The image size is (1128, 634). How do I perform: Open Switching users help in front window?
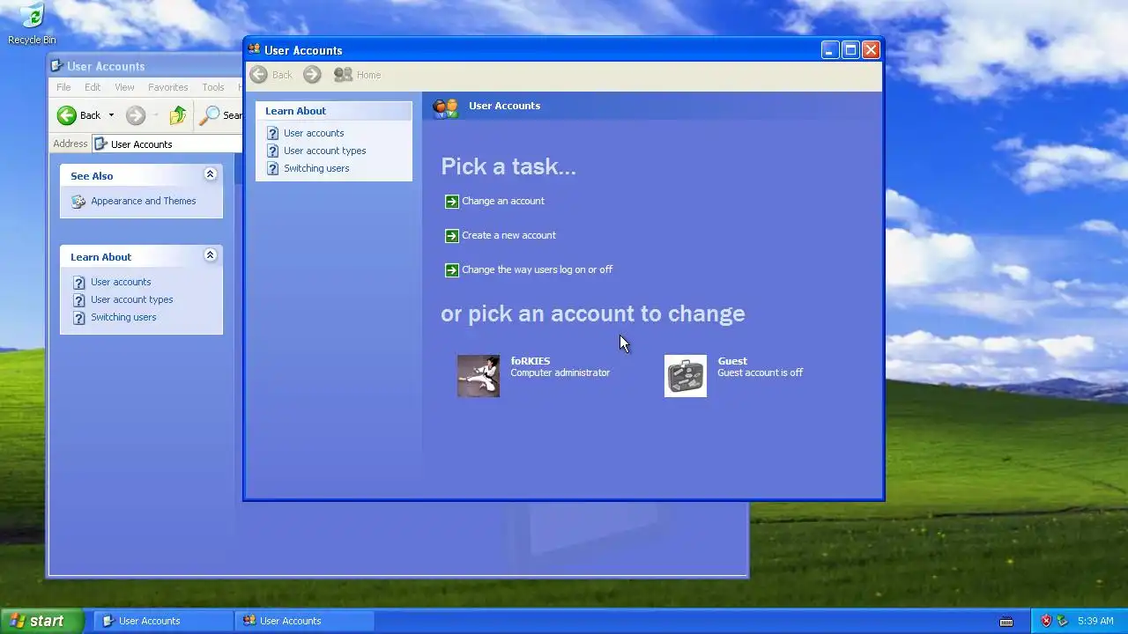coord(316,168)
